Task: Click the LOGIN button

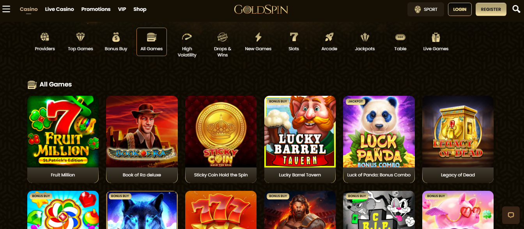Action: (x=460, y=9)
